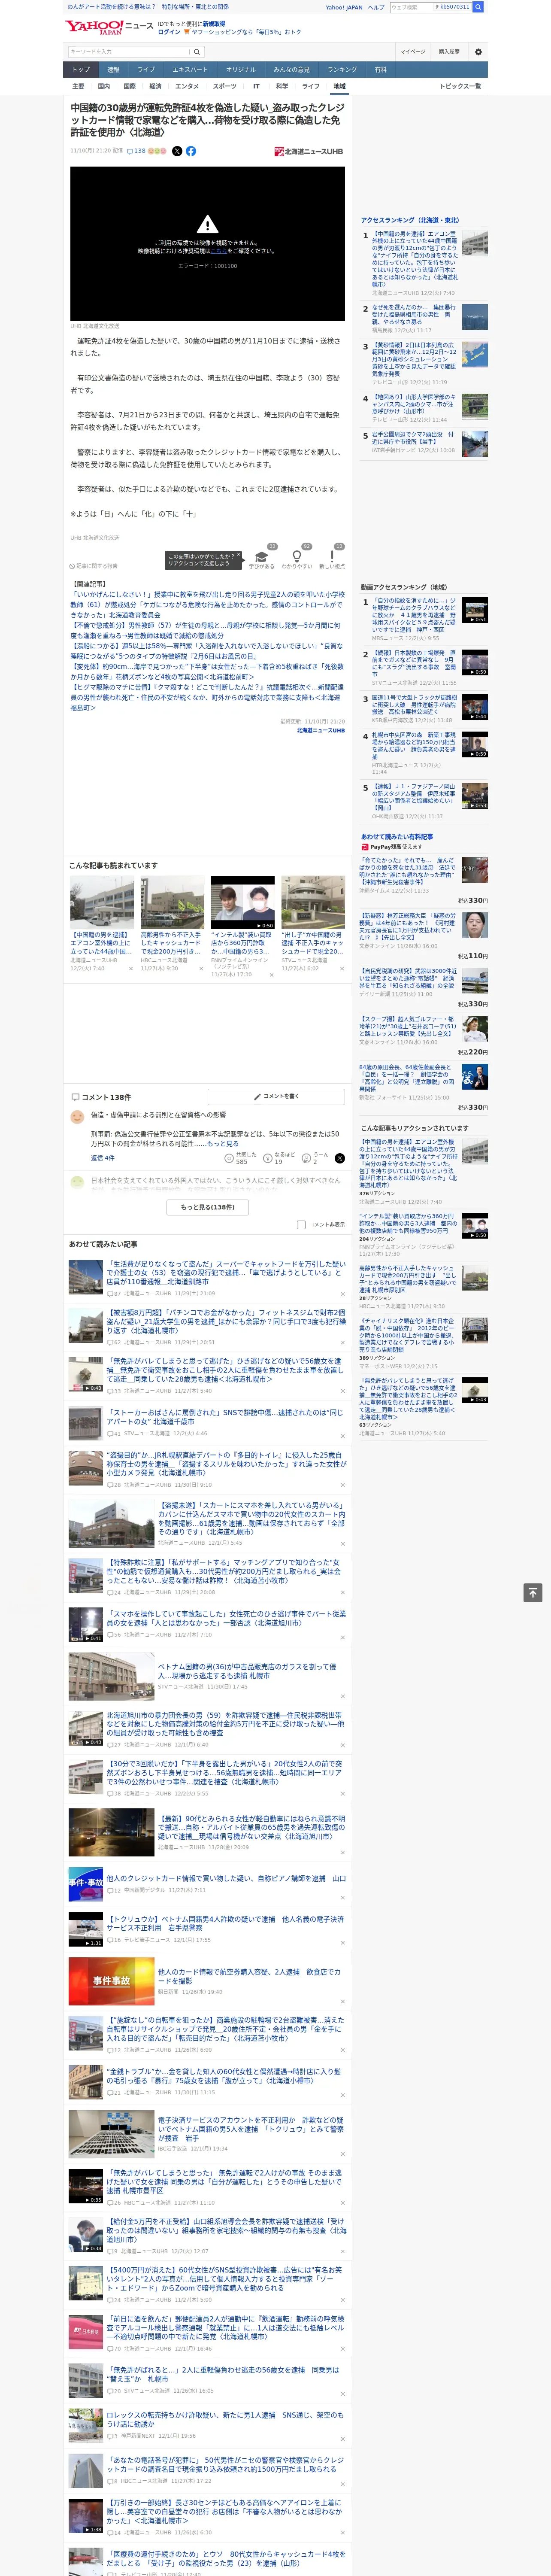Open the みんなの意見 navigation tab

(291, 69)
